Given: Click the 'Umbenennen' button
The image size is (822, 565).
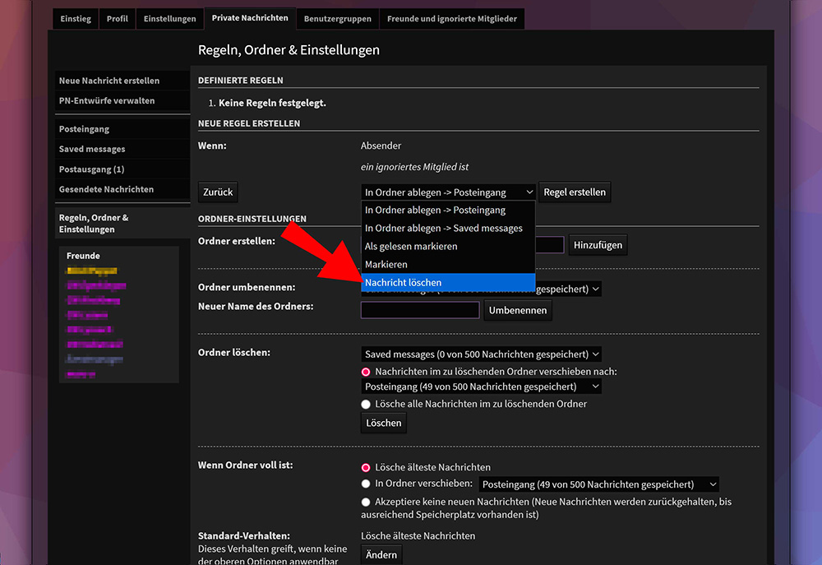Looking at the screenshot, I should pyautogui.click(x=518, y=311).
